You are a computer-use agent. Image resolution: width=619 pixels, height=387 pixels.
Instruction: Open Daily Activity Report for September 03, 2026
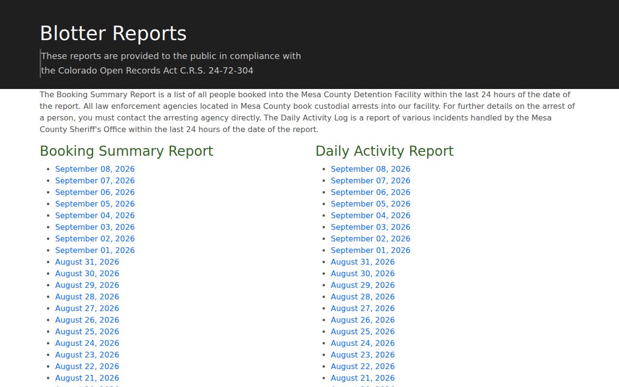click(370, 227)
